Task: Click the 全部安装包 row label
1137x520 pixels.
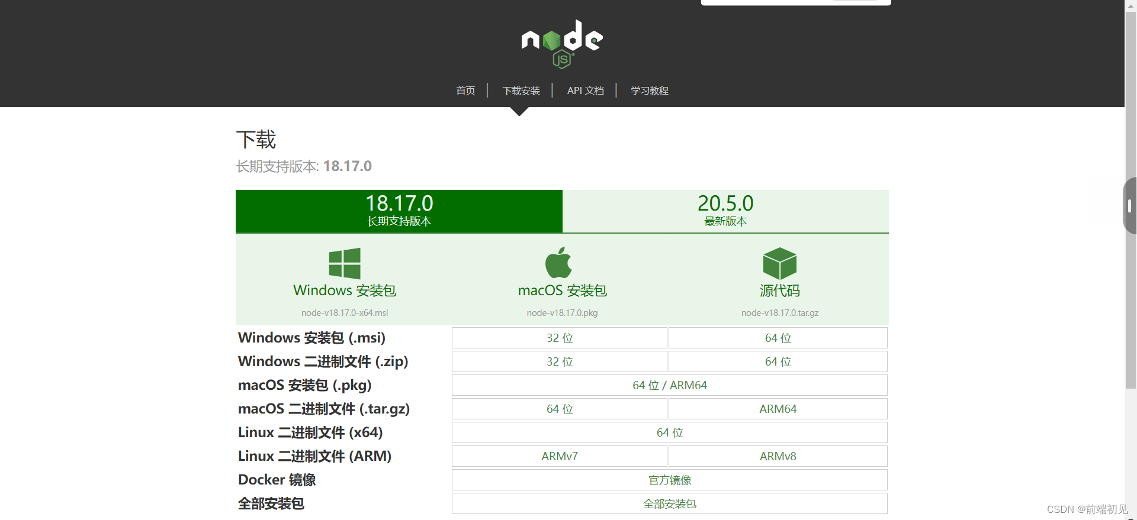Action: [x=271, y=503]
